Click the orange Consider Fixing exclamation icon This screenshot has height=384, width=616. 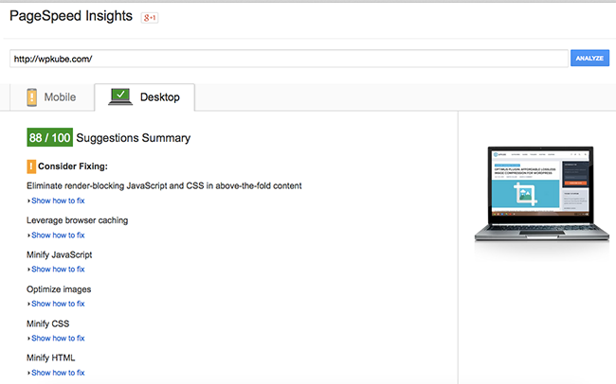coord(31,166)
